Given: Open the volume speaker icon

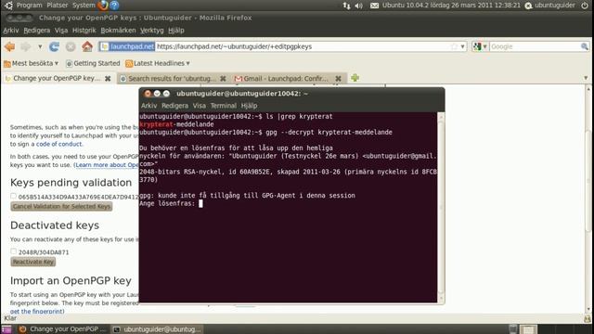Looking at the screenshot, I should [x=359, y=6].
